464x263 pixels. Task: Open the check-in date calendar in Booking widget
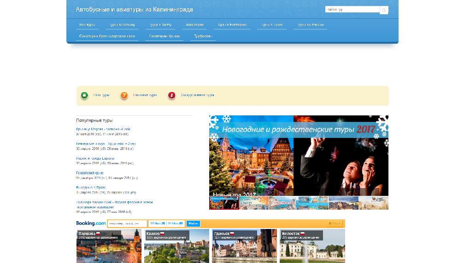click(x=157, y=223)
